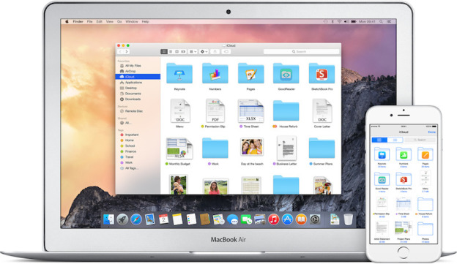Open the Finder menu
Viewport: 457px width, 264px height.
click(x=78, y=21)
